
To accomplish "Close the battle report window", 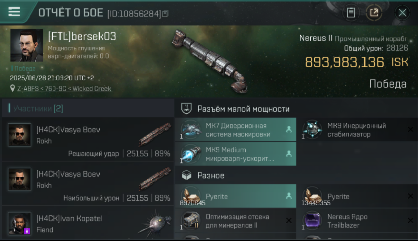I will pyautogui.click(x=402, y=13).
